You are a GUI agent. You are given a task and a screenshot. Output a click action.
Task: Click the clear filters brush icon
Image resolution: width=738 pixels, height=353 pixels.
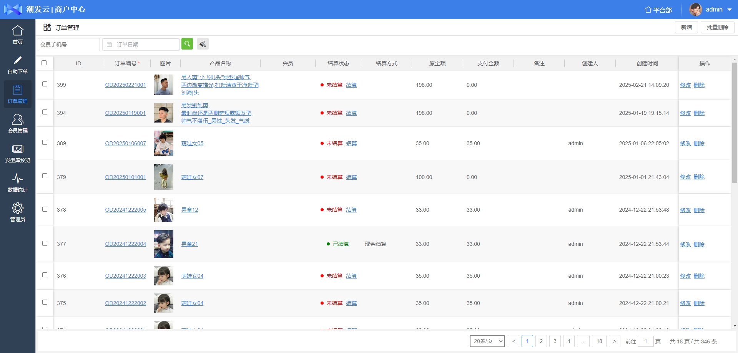203,44
